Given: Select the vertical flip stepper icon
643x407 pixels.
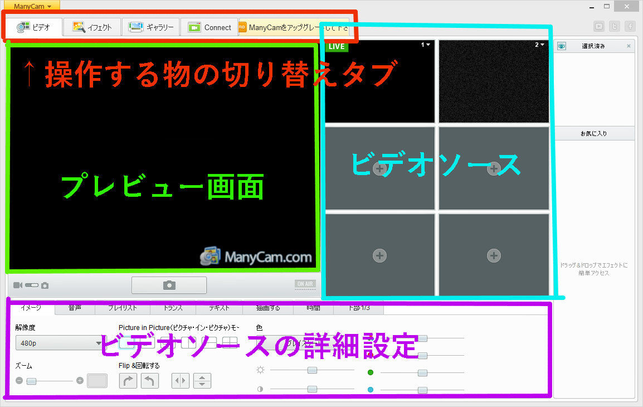Looking at the screenshot, I should [x=202, y=380].
